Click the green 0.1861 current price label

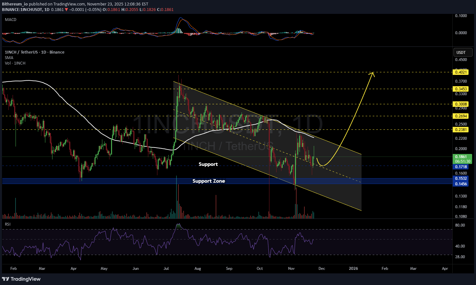click(461, 157)
